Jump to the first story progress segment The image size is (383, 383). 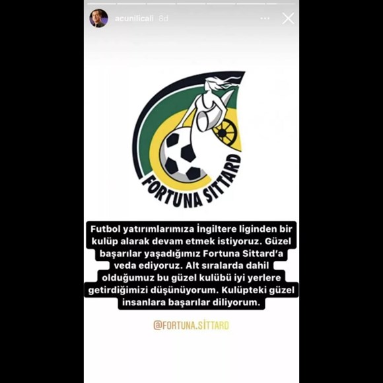[102, 4]
